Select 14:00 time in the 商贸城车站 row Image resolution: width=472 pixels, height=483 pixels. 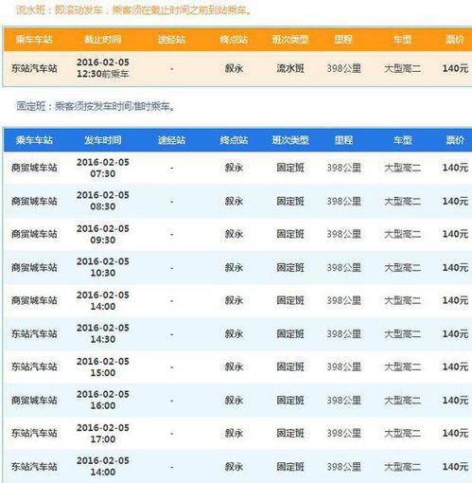[103, 300]
